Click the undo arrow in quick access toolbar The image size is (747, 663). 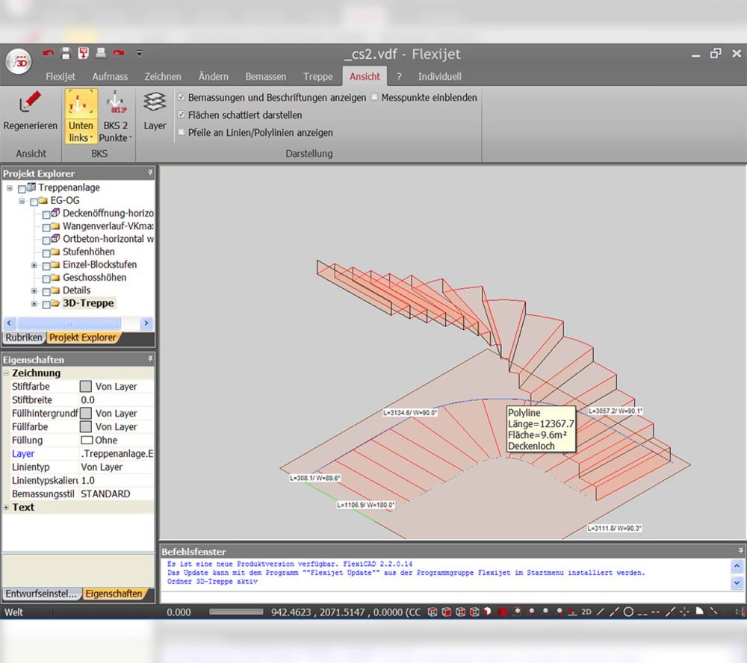pyautogui.click(x=48, y=53)
